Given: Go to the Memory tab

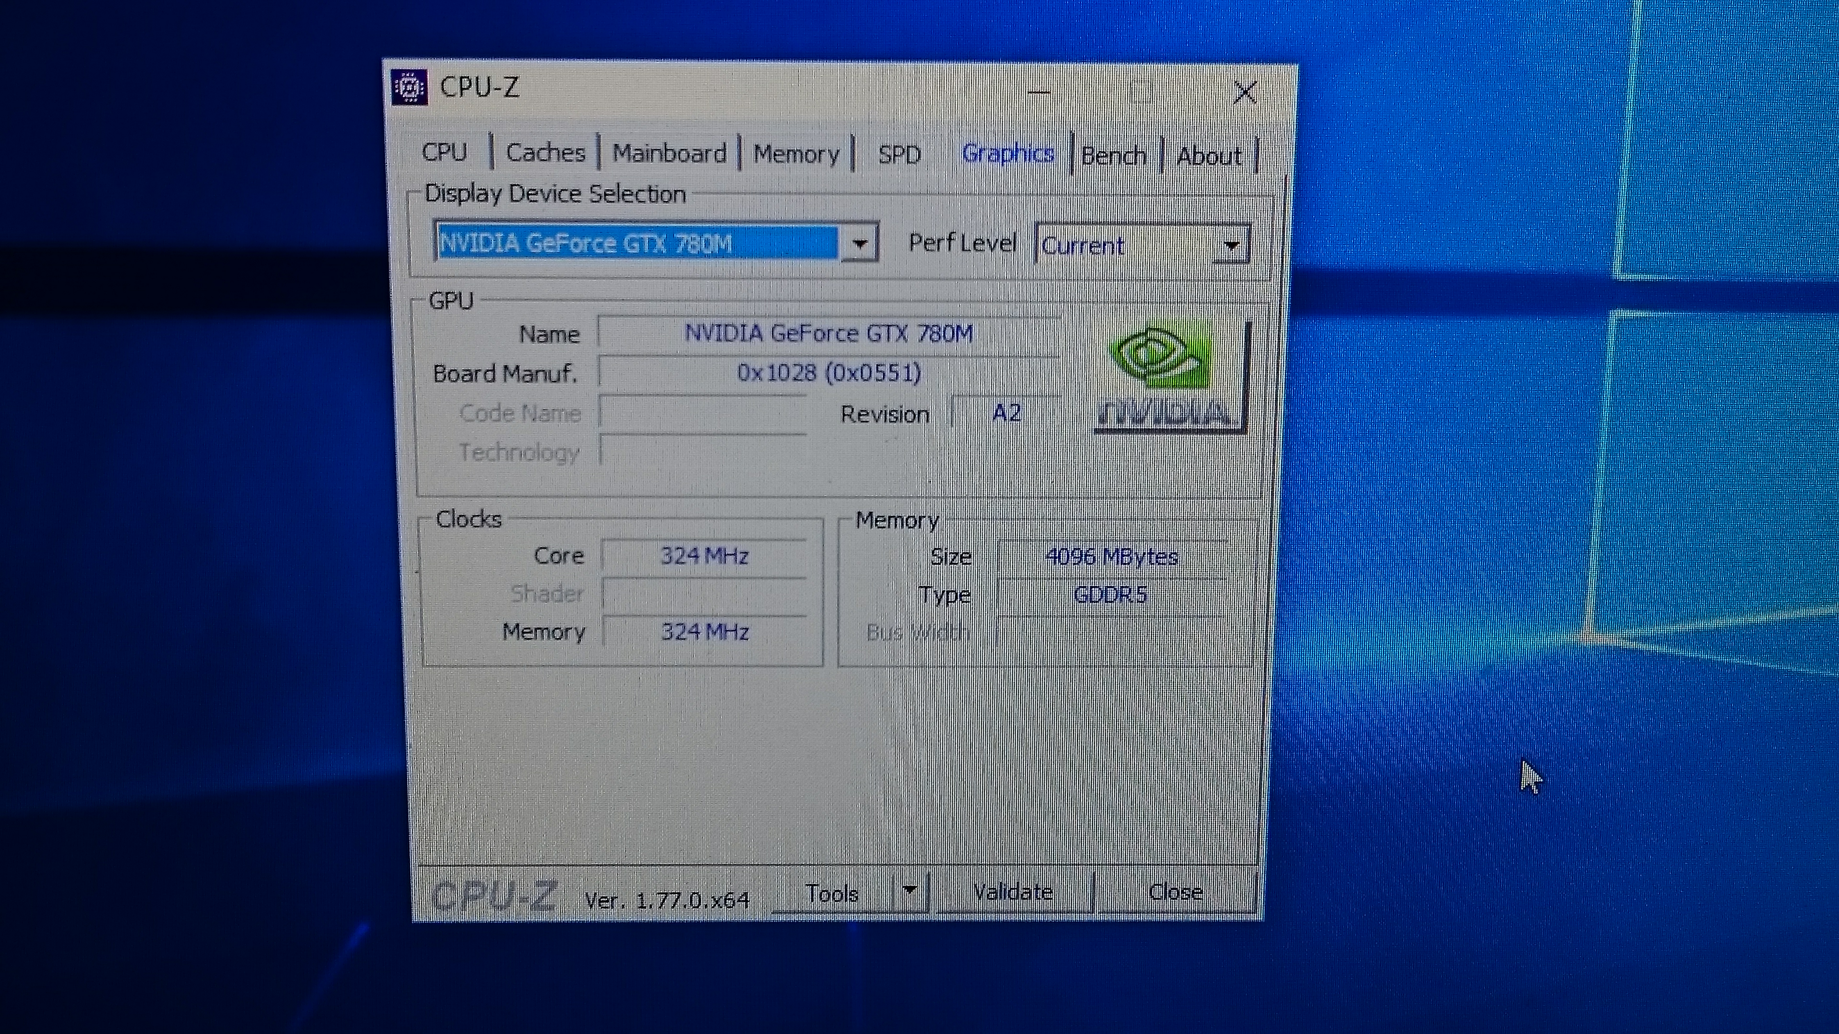Looking at the screenshot, I should tap(796, 154).
